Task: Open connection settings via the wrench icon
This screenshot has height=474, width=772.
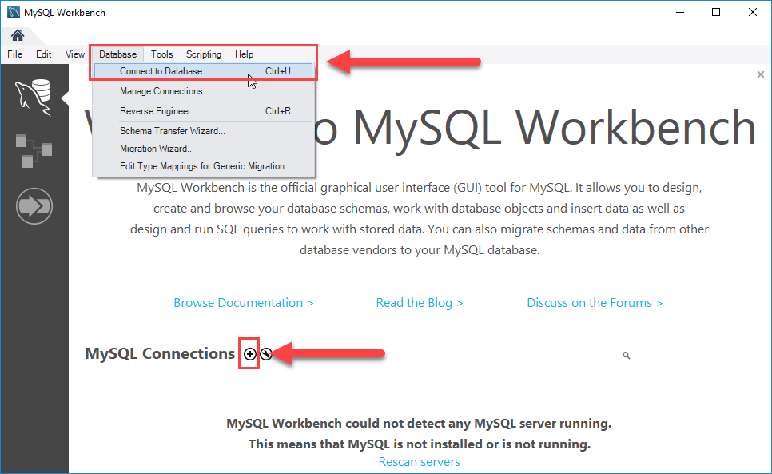Action: 266,353
